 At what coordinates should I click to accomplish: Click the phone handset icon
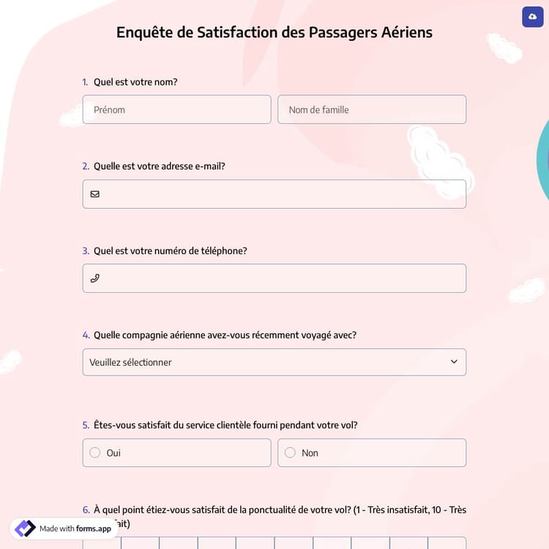tap(95, 278)
